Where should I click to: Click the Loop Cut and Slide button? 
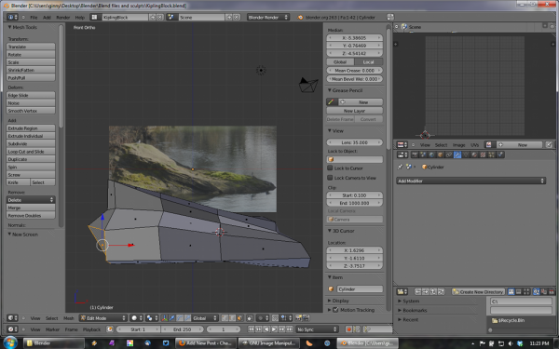click(31, 152)
